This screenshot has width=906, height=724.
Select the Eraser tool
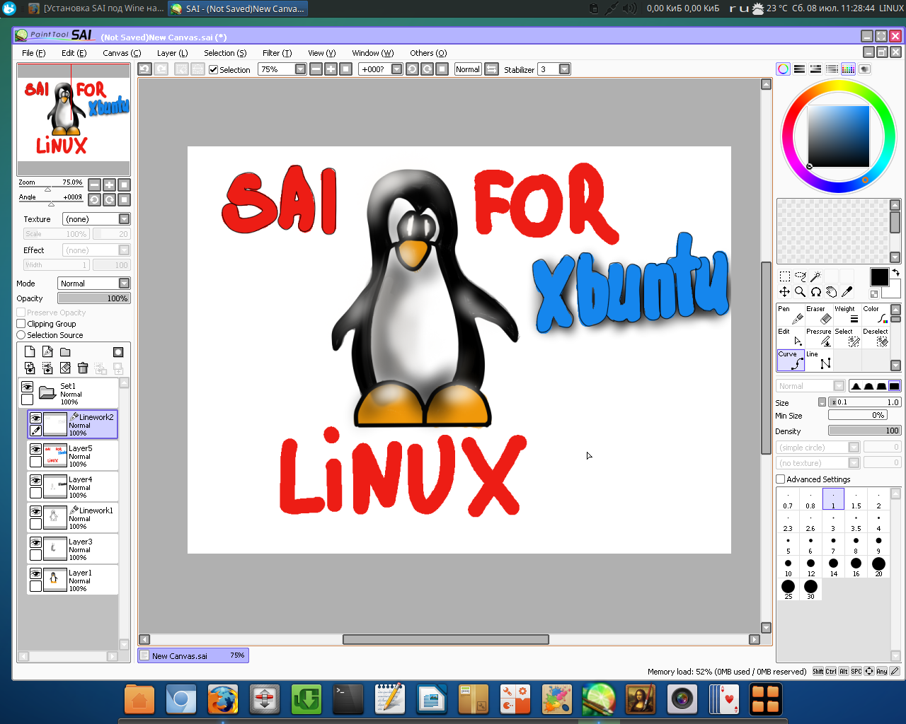click(818, 315)
